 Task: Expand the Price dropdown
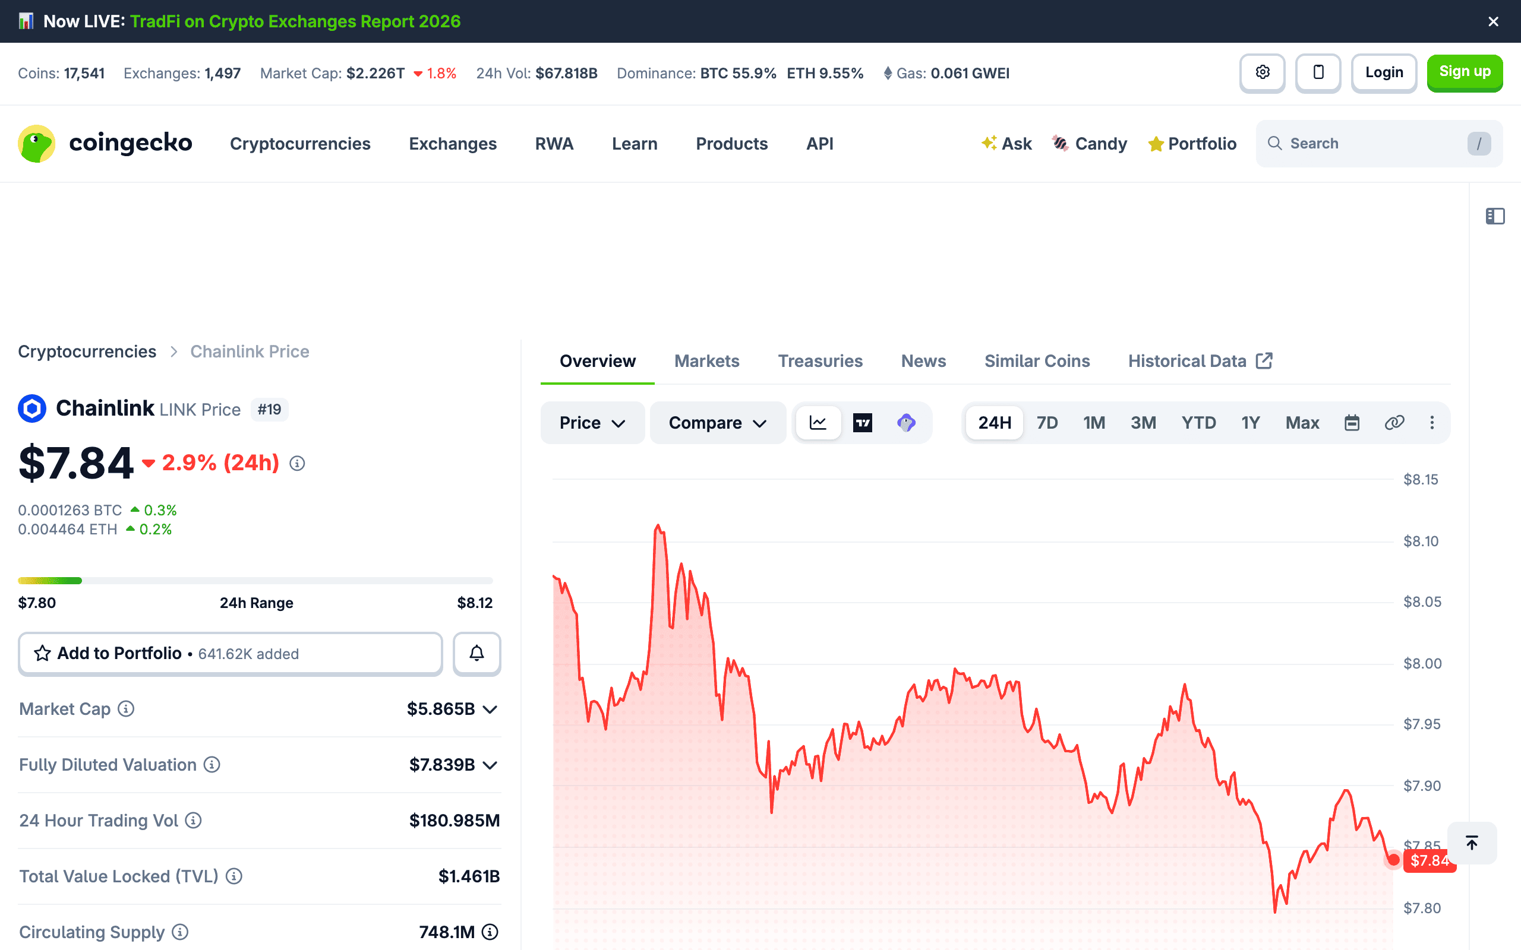tap(593, 423)
